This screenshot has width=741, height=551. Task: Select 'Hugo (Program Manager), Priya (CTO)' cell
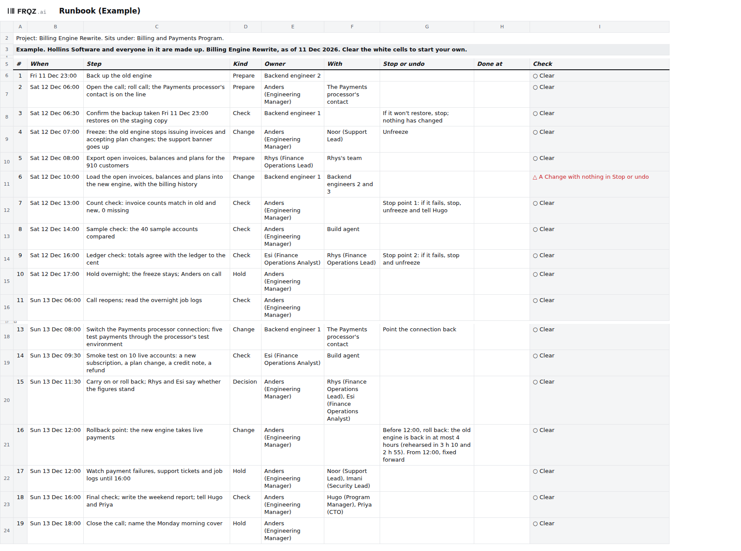(x=352, y=504)
